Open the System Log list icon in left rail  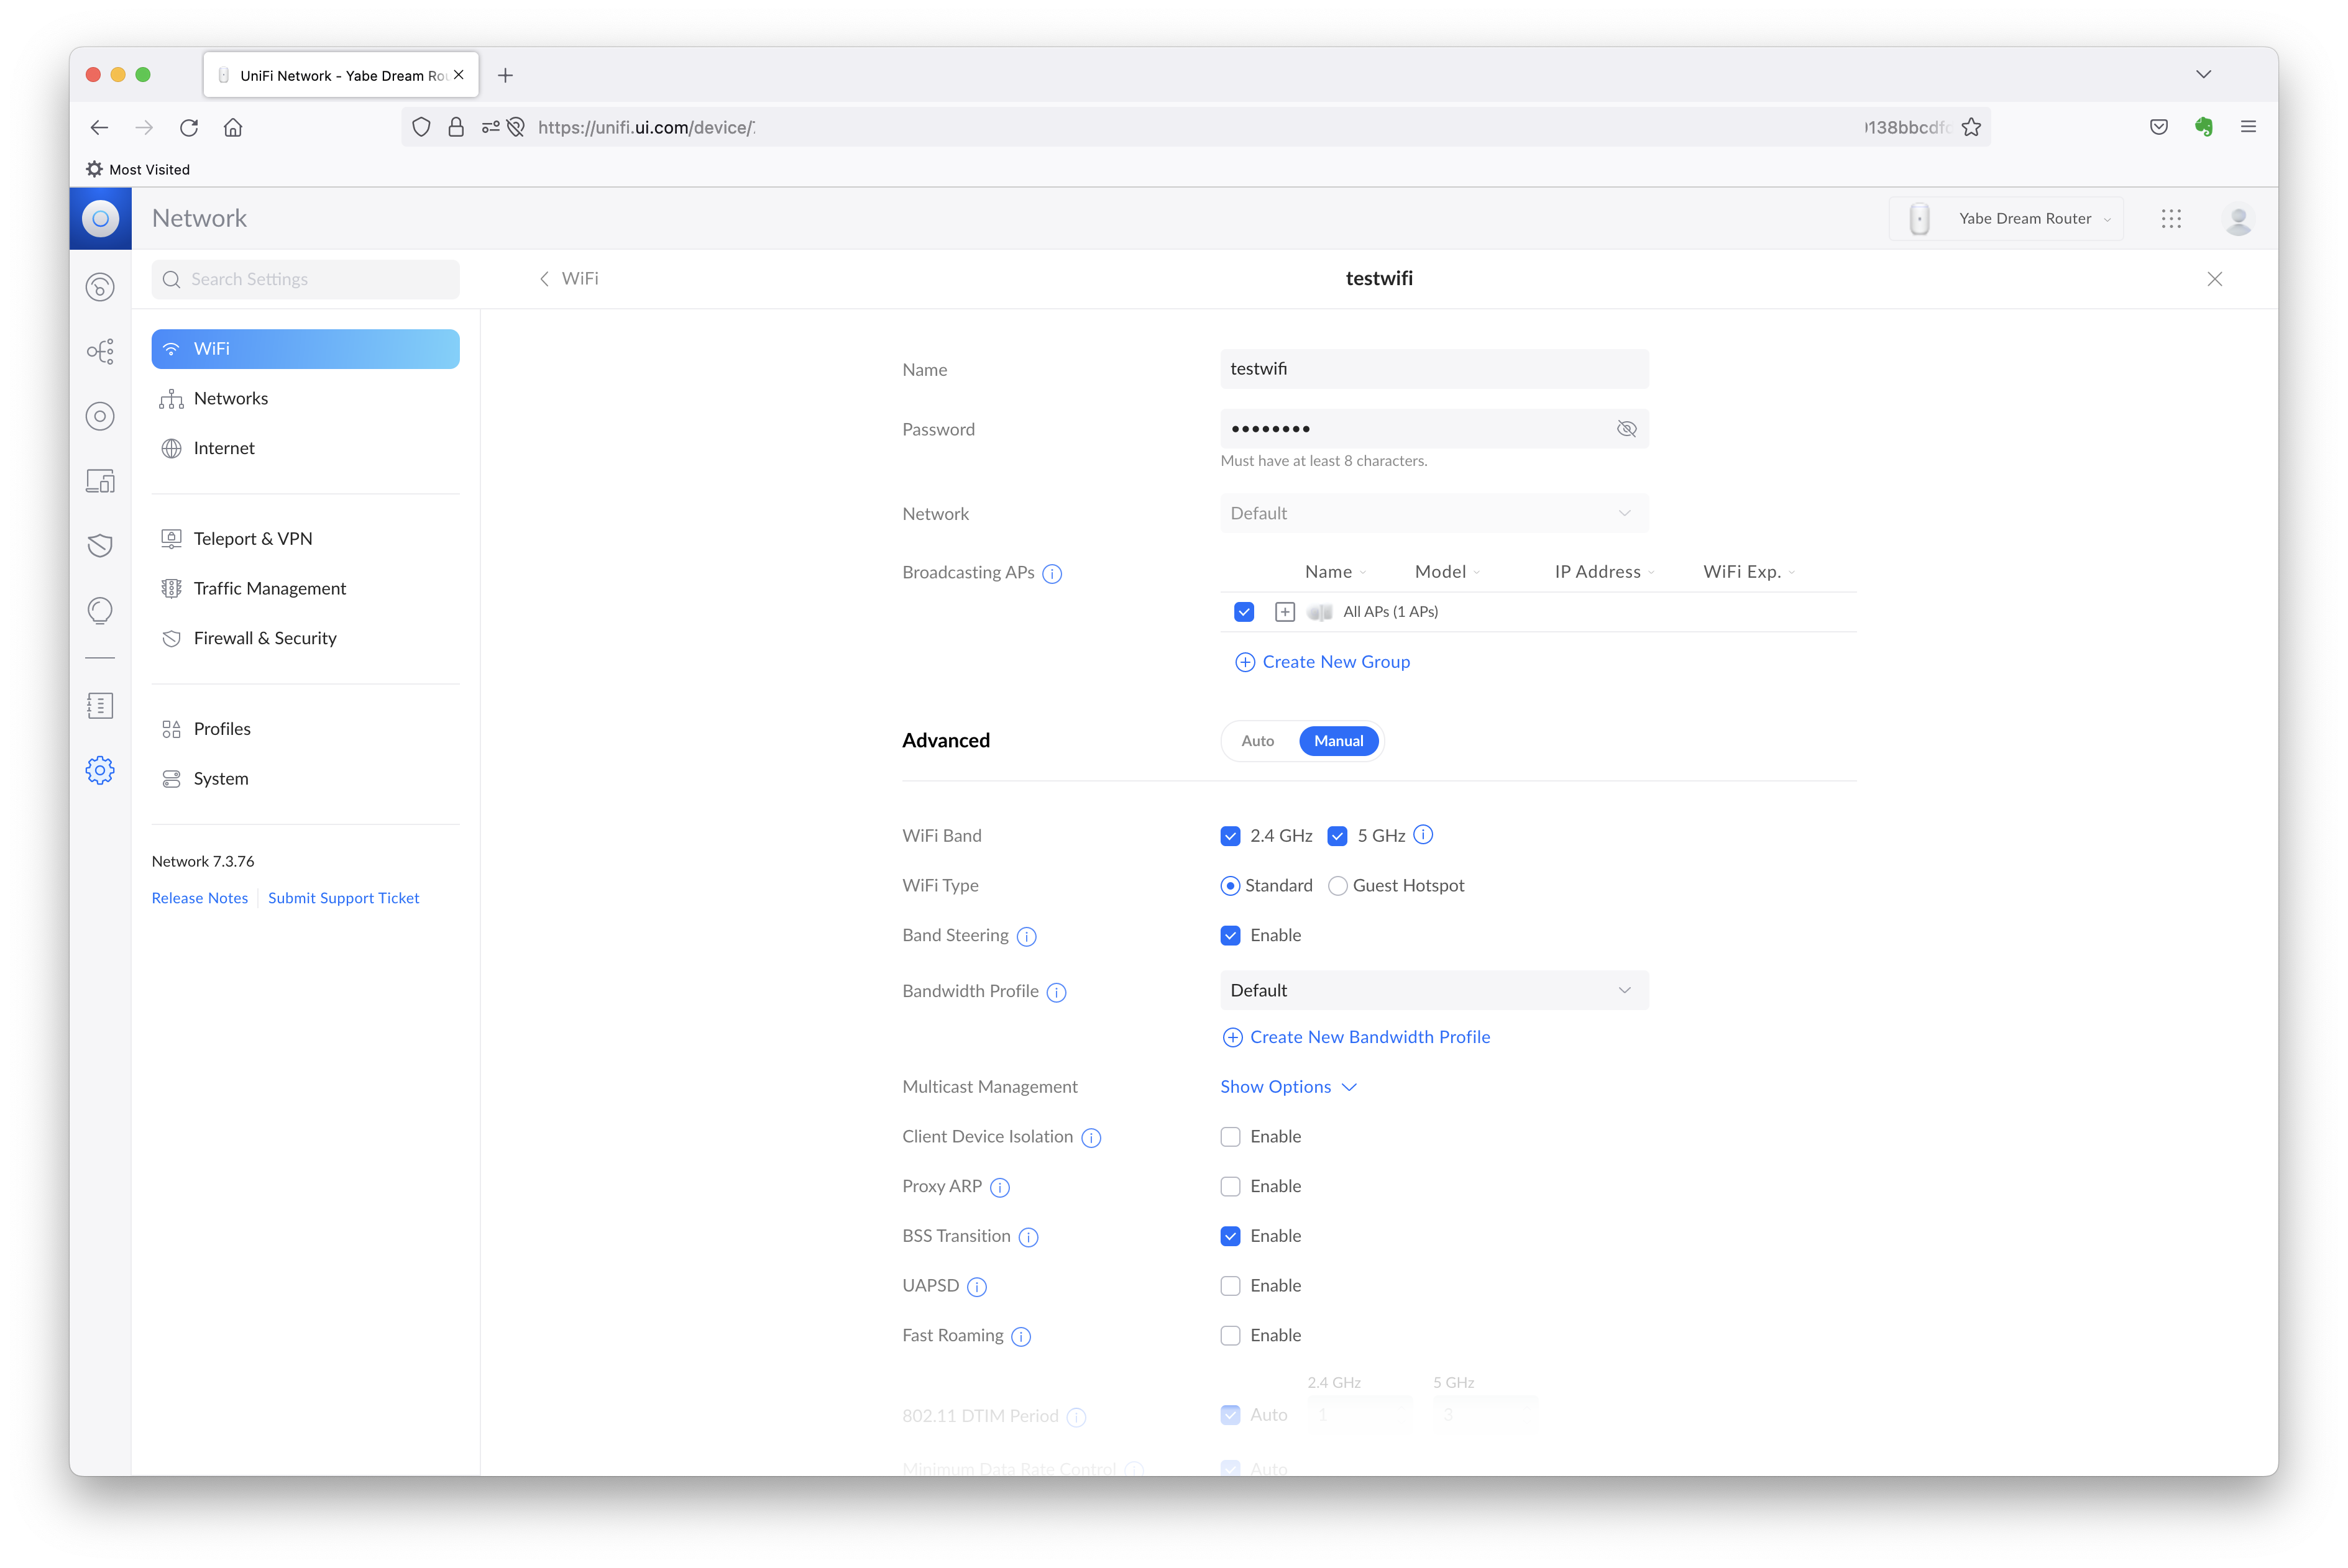click(100, 706)
